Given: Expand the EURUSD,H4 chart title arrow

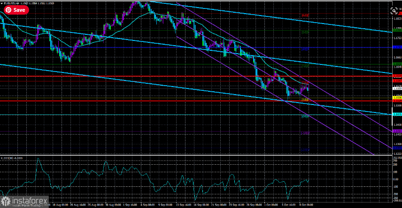Looking at the screenshot, I should point(2,3).
